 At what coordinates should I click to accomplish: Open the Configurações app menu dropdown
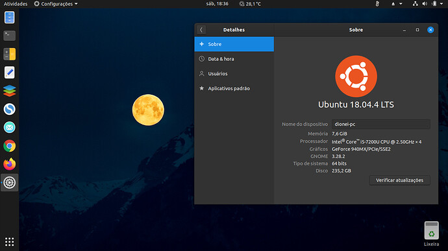pyautogui.click(x=56, y=4)
